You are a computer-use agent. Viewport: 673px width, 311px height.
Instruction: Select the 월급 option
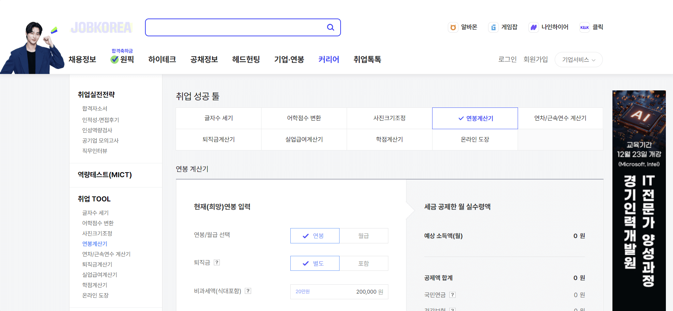click(364, 236)
